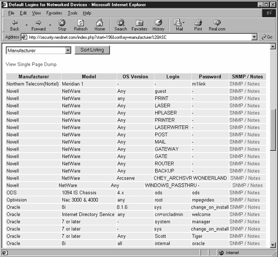Click the Go button beside address bar

267,37
